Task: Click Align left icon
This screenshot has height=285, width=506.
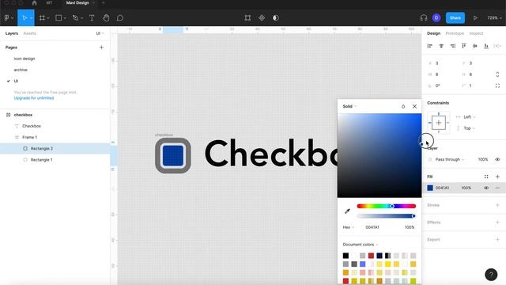Action: [429, 46]
